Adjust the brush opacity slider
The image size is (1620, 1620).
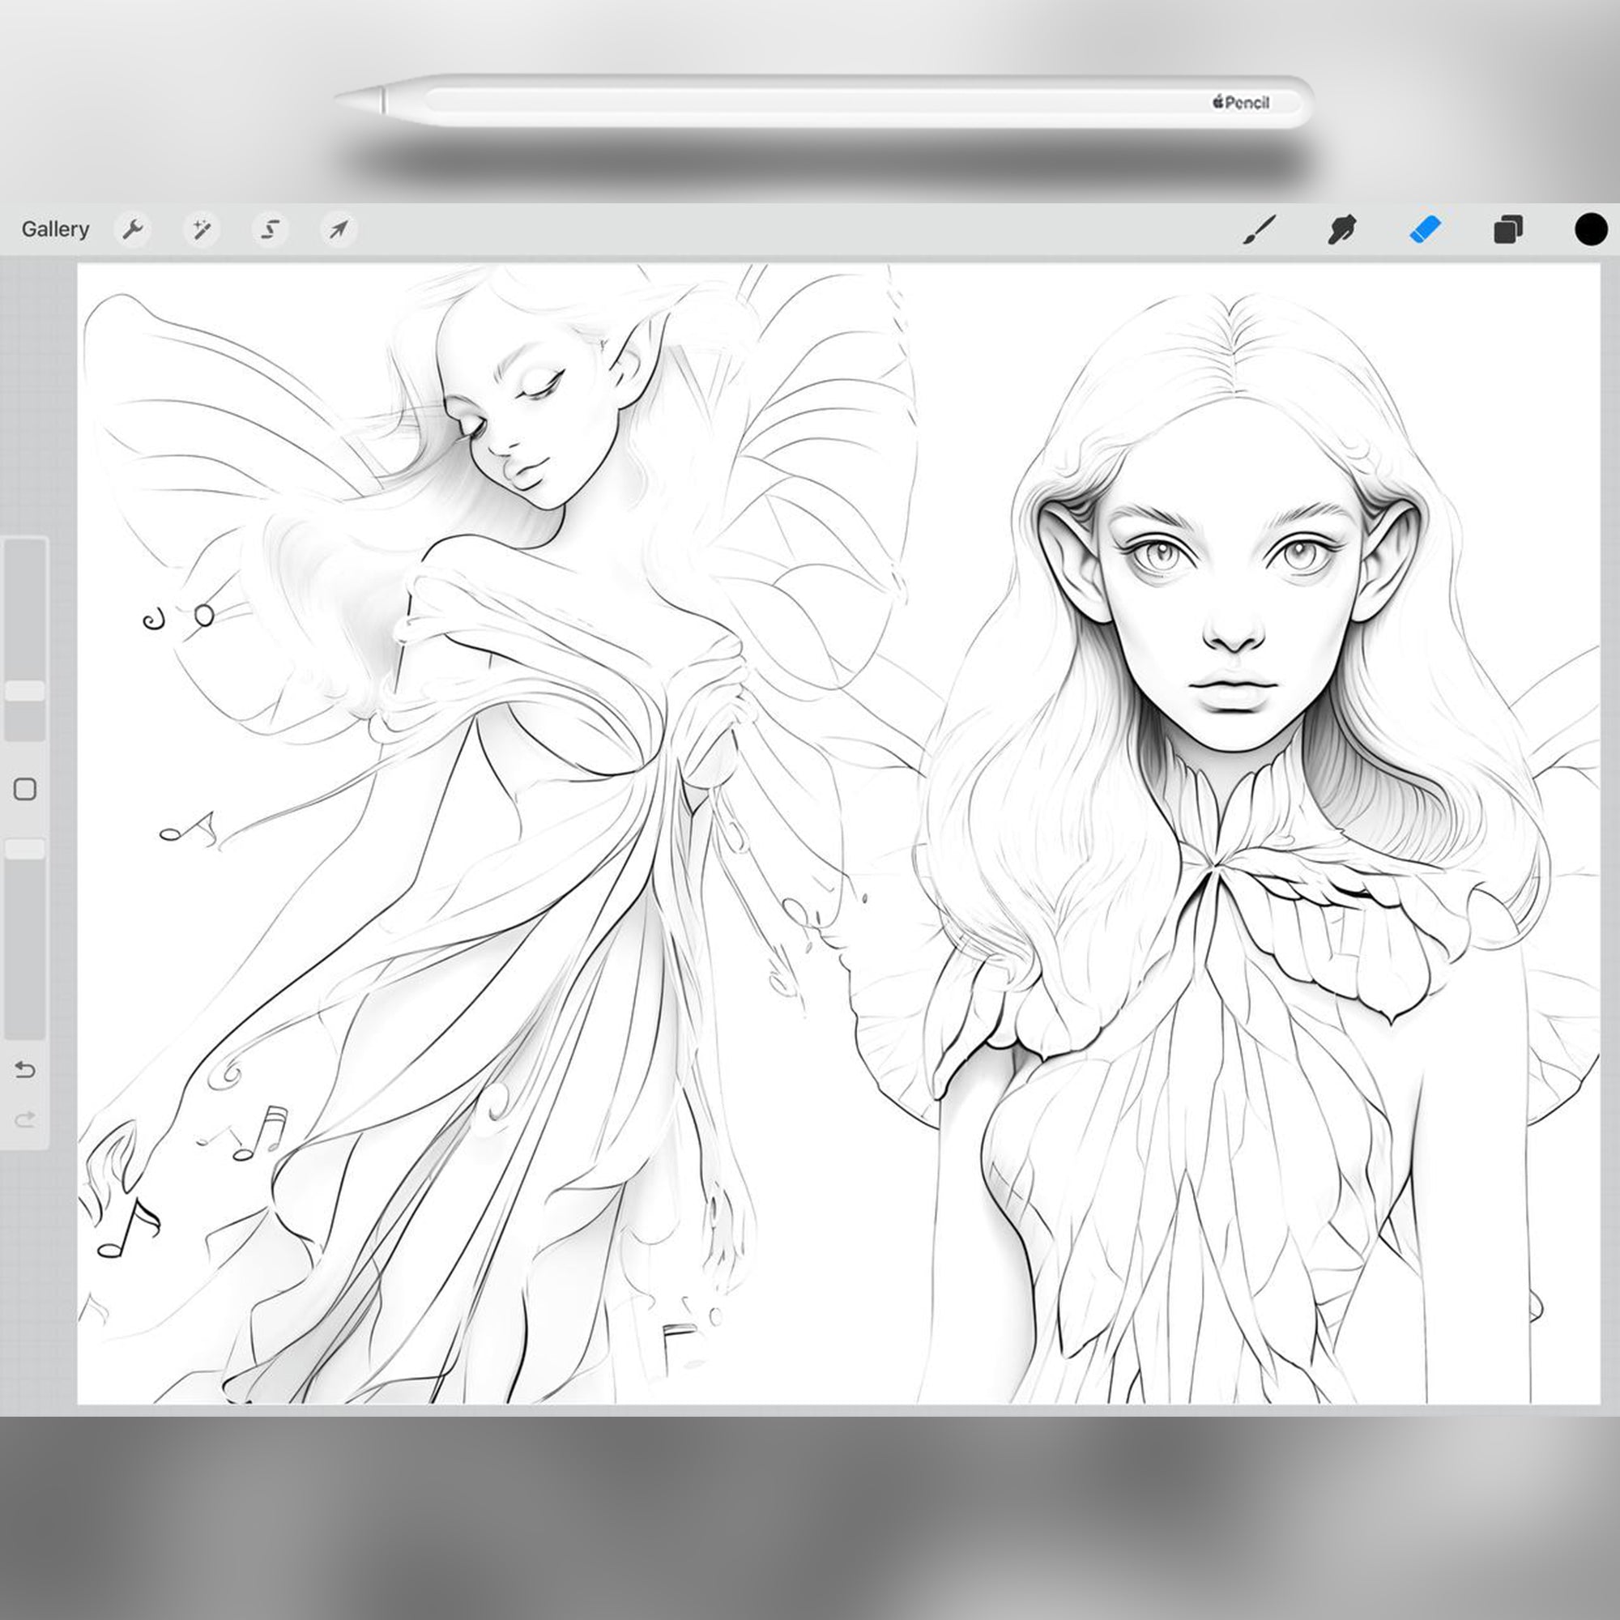pyautogui.click(x=25, y=851)
